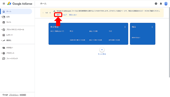This screenshot has height=97, width=170.
Task: Click the Google AdSense logo
Action: coord(20,4)
